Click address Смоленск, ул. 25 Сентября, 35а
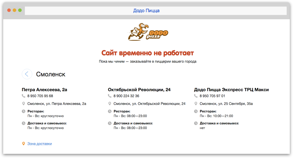Viewport: 293px width, 158px height. click(226, 104)
